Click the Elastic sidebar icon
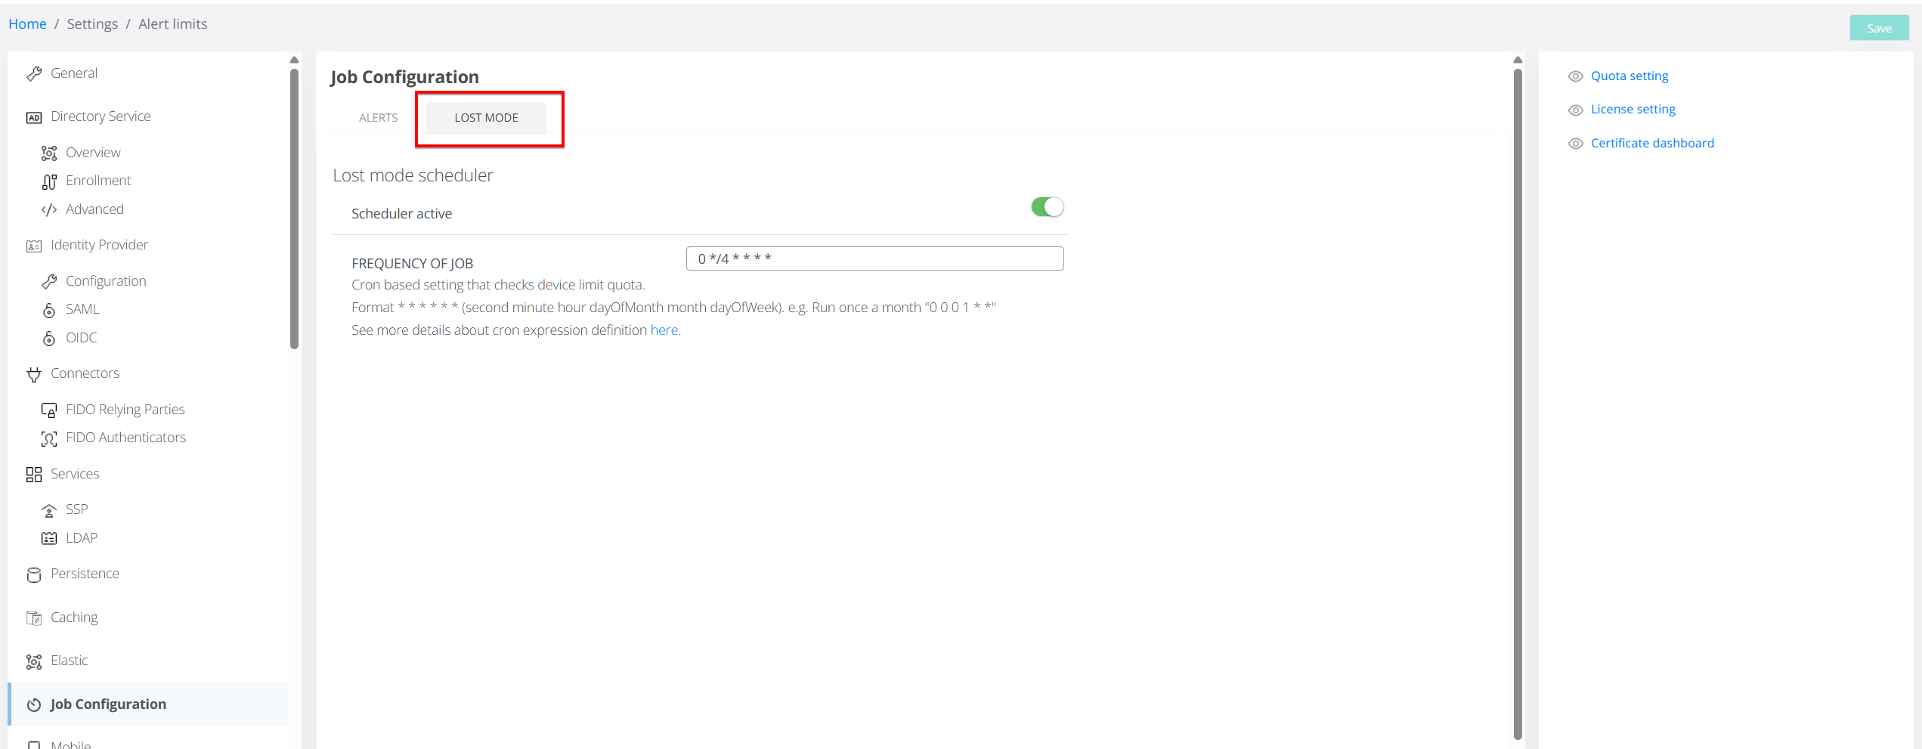Viewport: 1922px width, 749px height. 34,661
